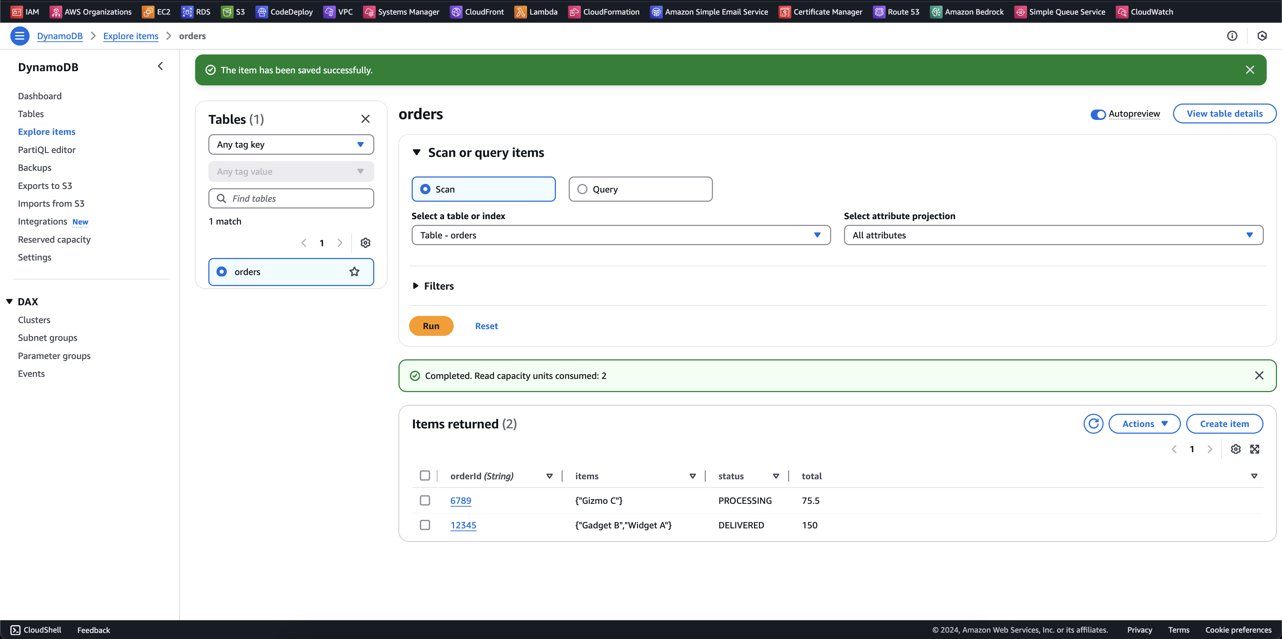Dismiss the Completed read capacity message

(x=1259, y=375)
